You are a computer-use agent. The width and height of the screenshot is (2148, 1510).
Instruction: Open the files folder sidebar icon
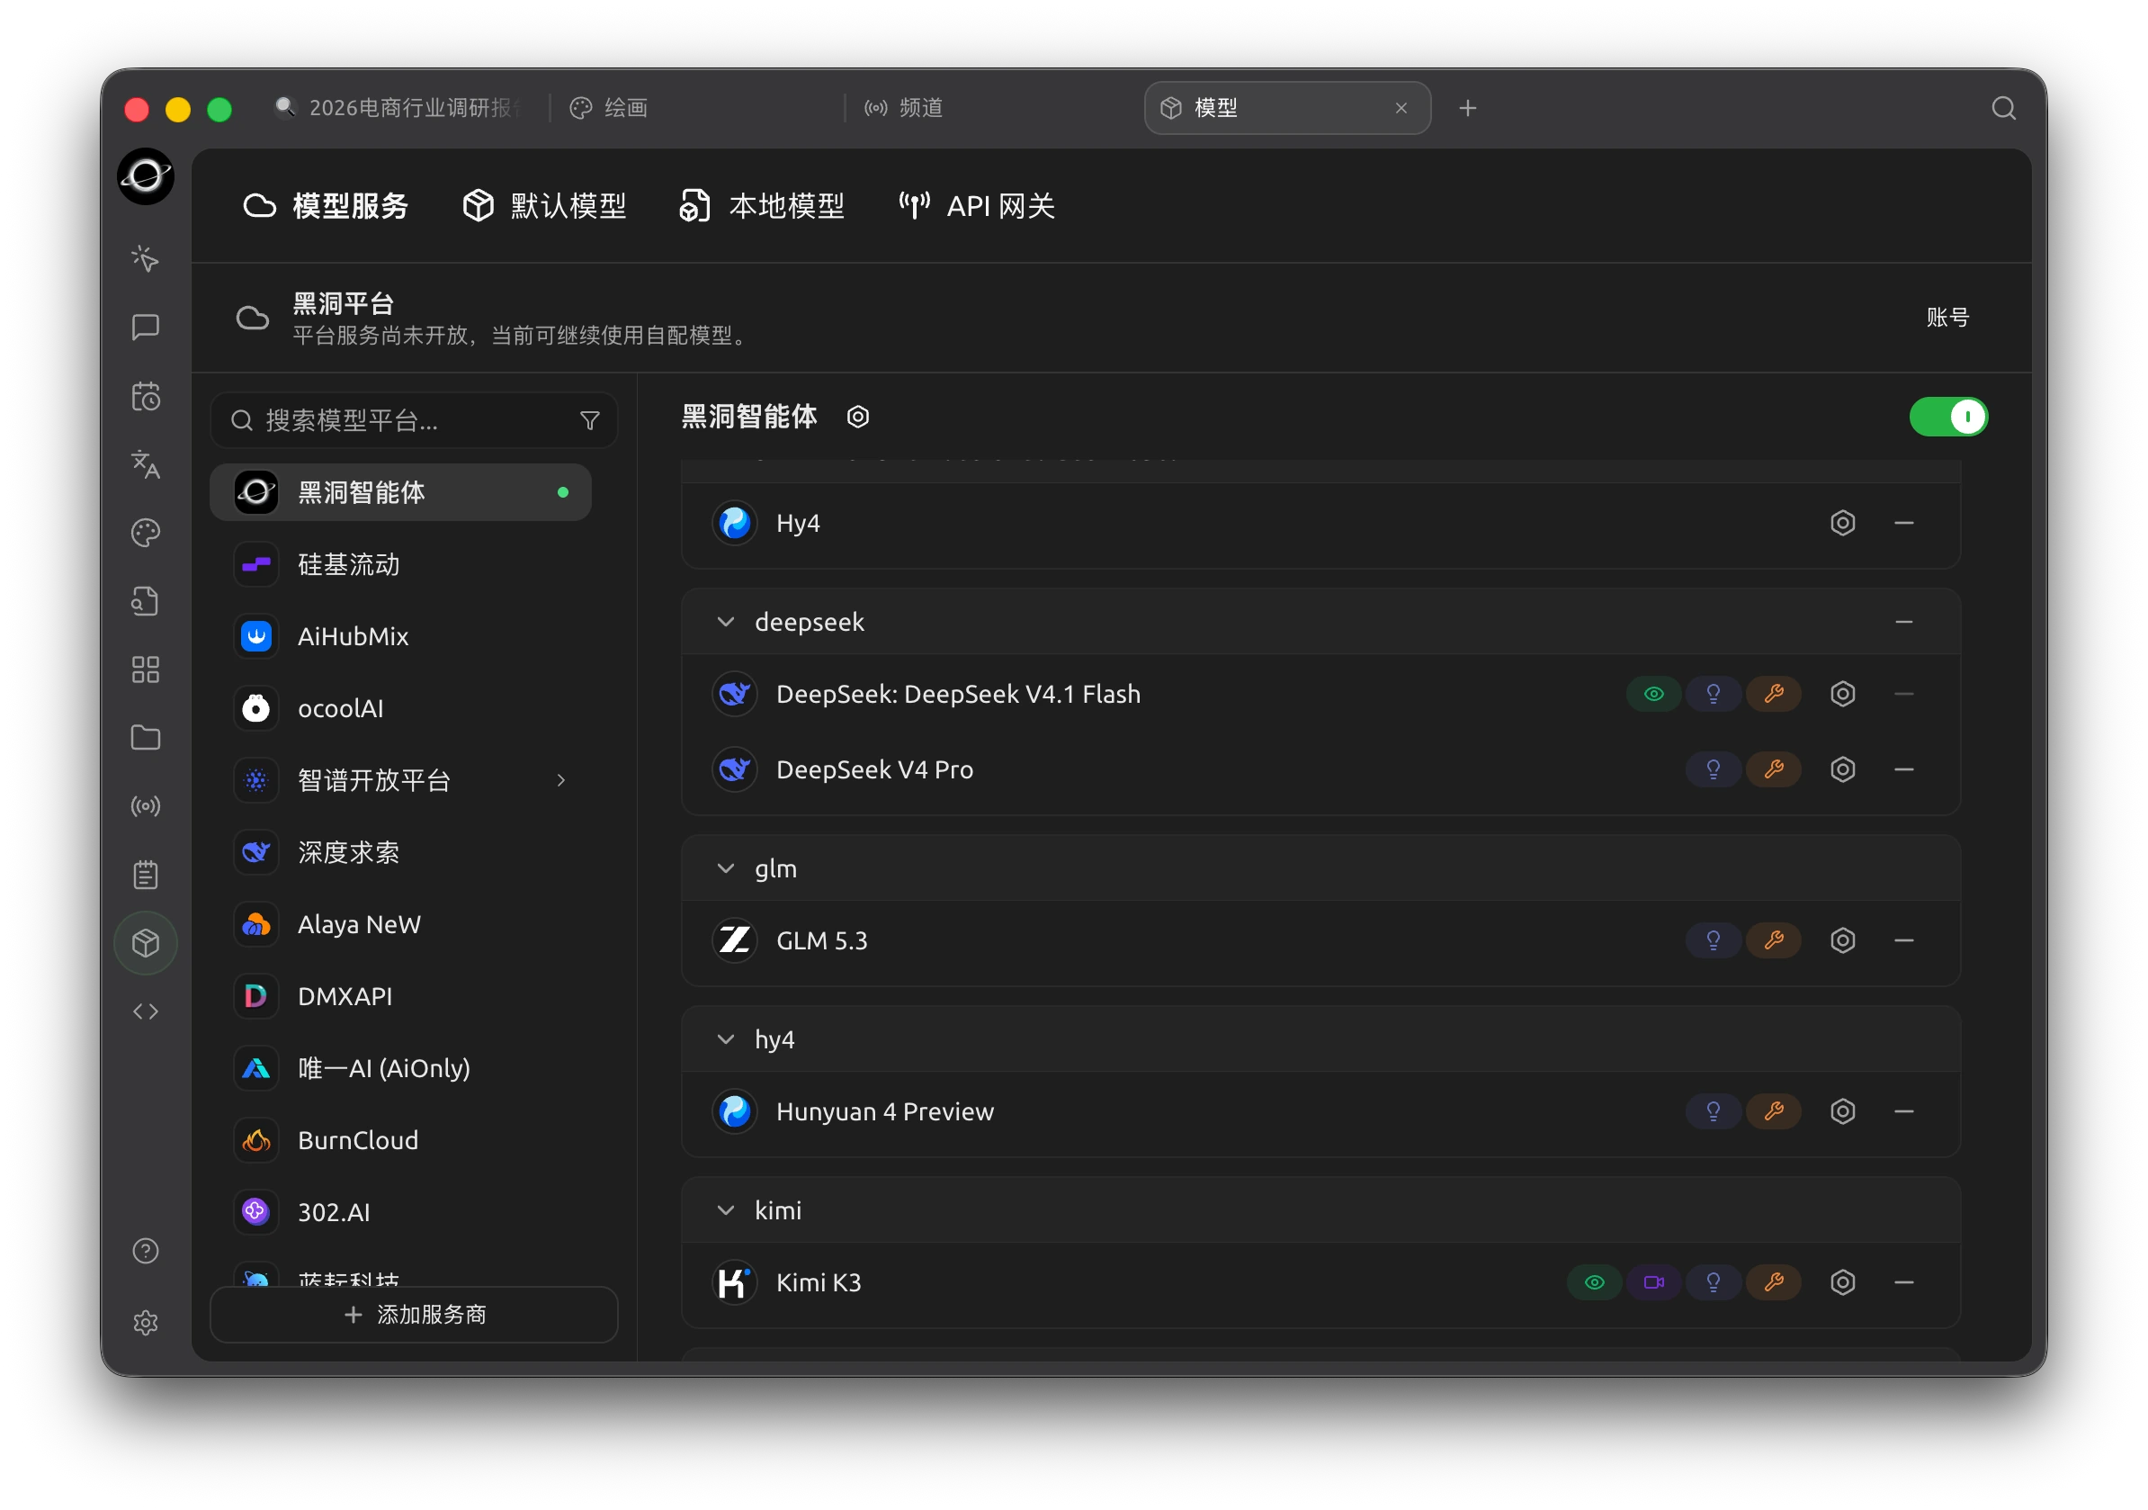pyautogui.click(x=145, y=738)
